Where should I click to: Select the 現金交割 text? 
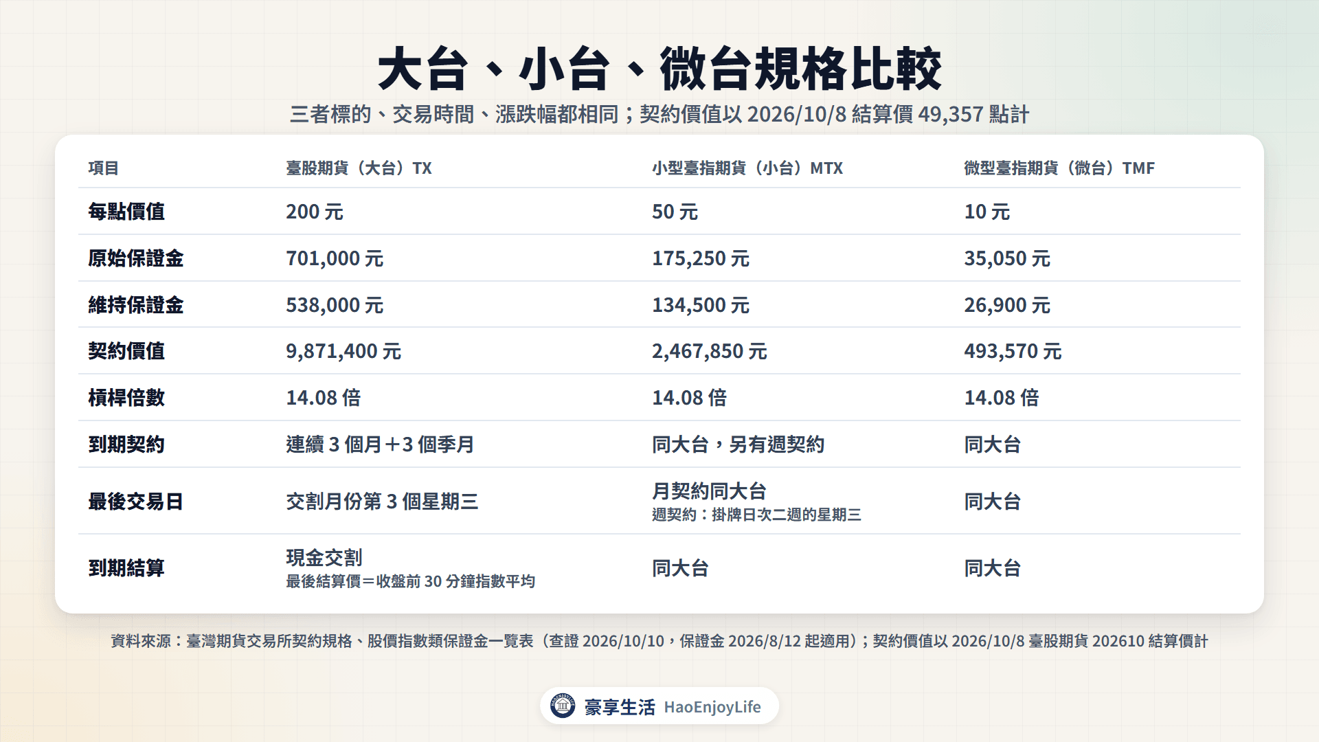324,558
